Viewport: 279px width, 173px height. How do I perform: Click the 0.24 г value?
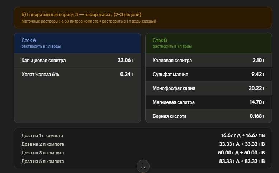[x=127, y=74]
